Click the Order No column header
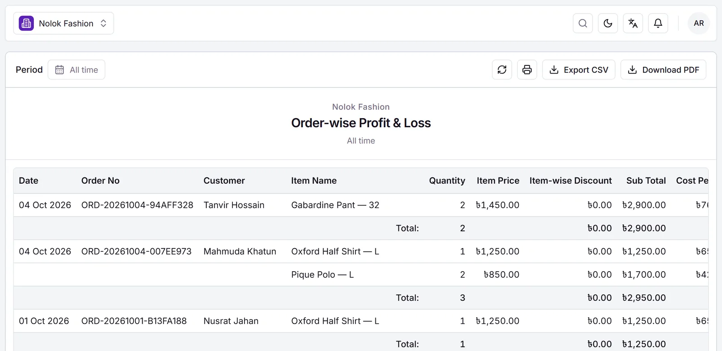Image resolution: width=722 pixels, height=351 pixels. [100, 181]
